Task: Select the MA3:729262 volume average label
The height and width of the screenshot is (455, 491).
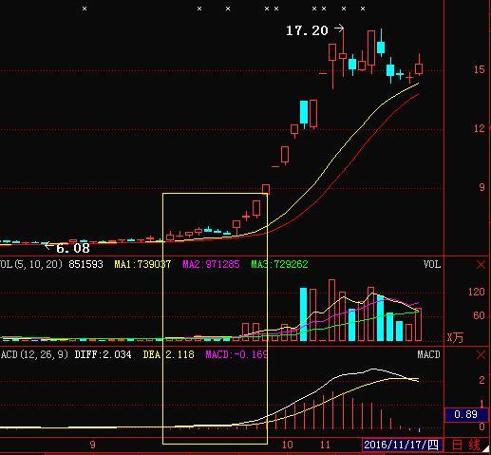Action: (279, 264)
